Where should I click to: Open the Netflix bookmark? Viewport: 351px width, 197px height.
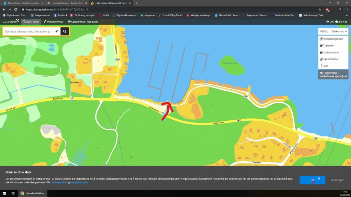click(x=104, y=15)
